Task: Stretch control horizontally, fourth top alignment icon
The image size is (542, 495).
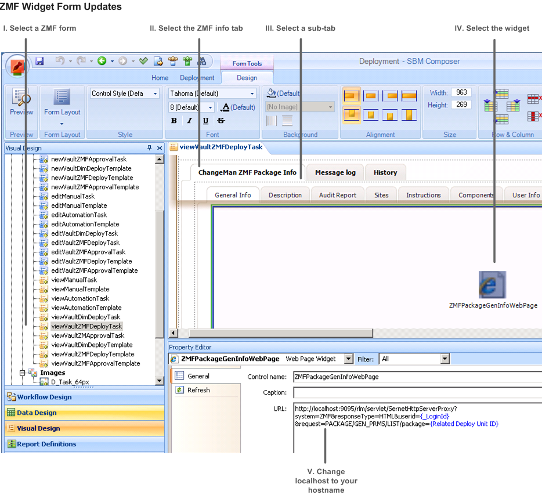Action: [x=409, y=96]
